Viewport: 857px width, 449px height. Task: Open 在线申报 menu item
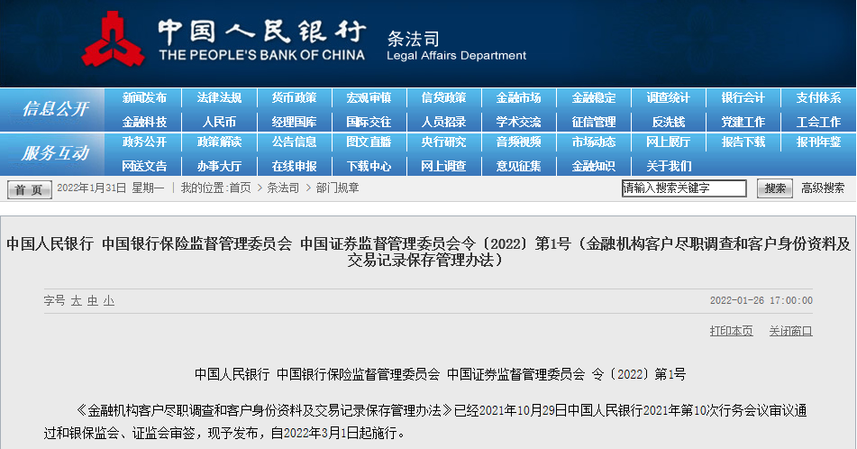click(x=294, y=166)
